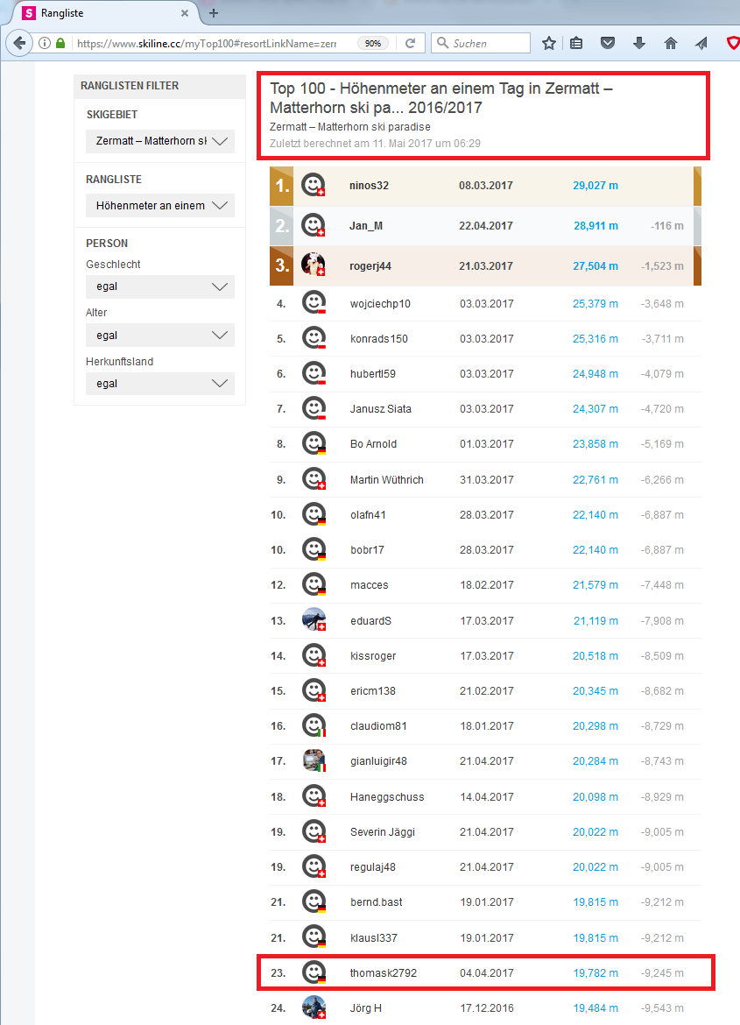The image size is (740, 1025).
Task: Go to the home page via house icon
Action: point(671,43)
